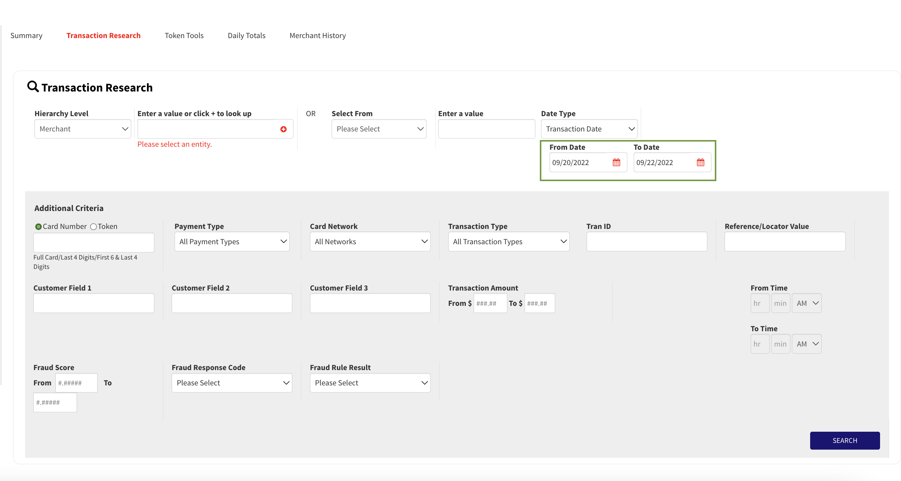The width and height of the screenshot is (901, 481).
Task: Click the red remove entity icon
Action: tap(284, 129)
